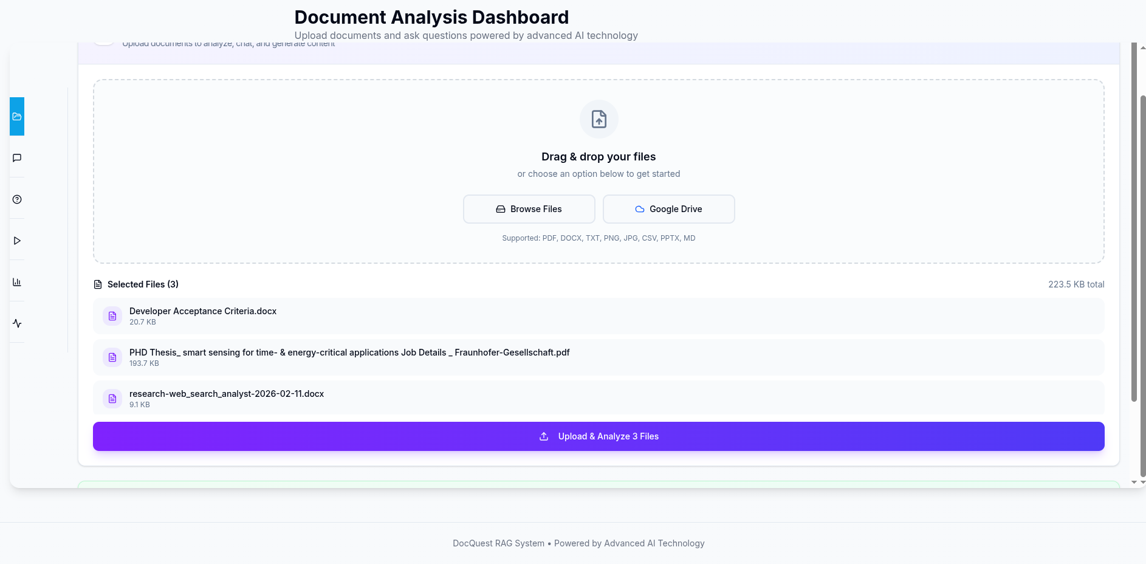Screen dimensions: 1146x564
Task: Select the Developer Acceptance Criteria.docx file entry
Action: click(x=598, y=316)
